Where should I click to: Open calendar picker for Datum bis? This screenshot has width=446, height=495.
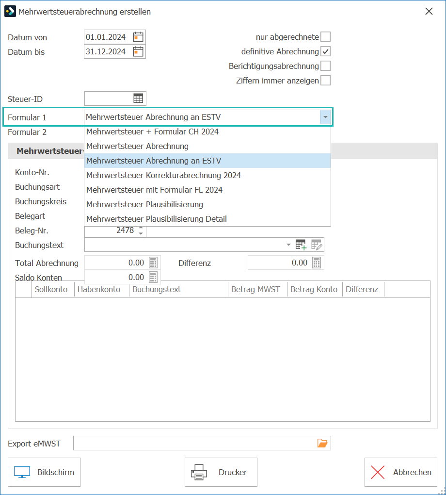point(138,51)
